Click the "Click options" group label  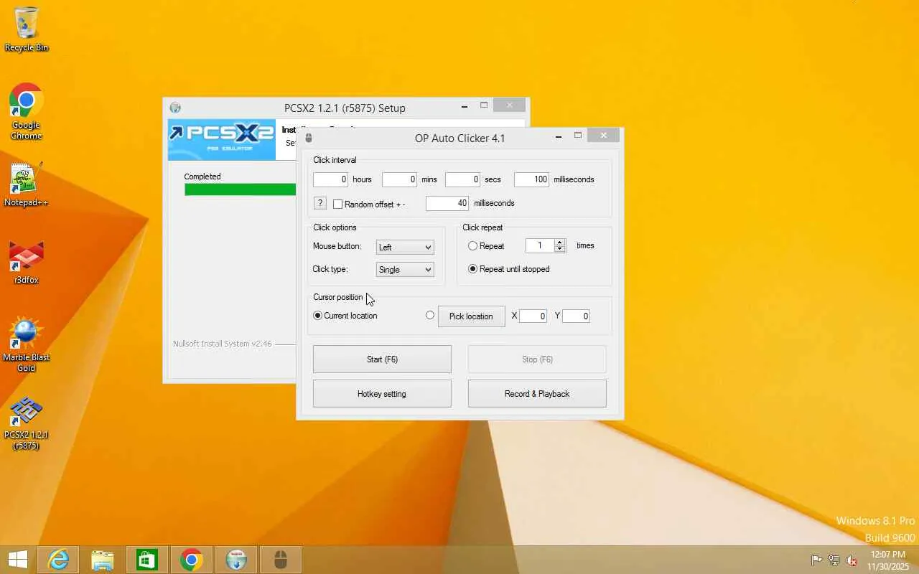click(x=335, y=227)
